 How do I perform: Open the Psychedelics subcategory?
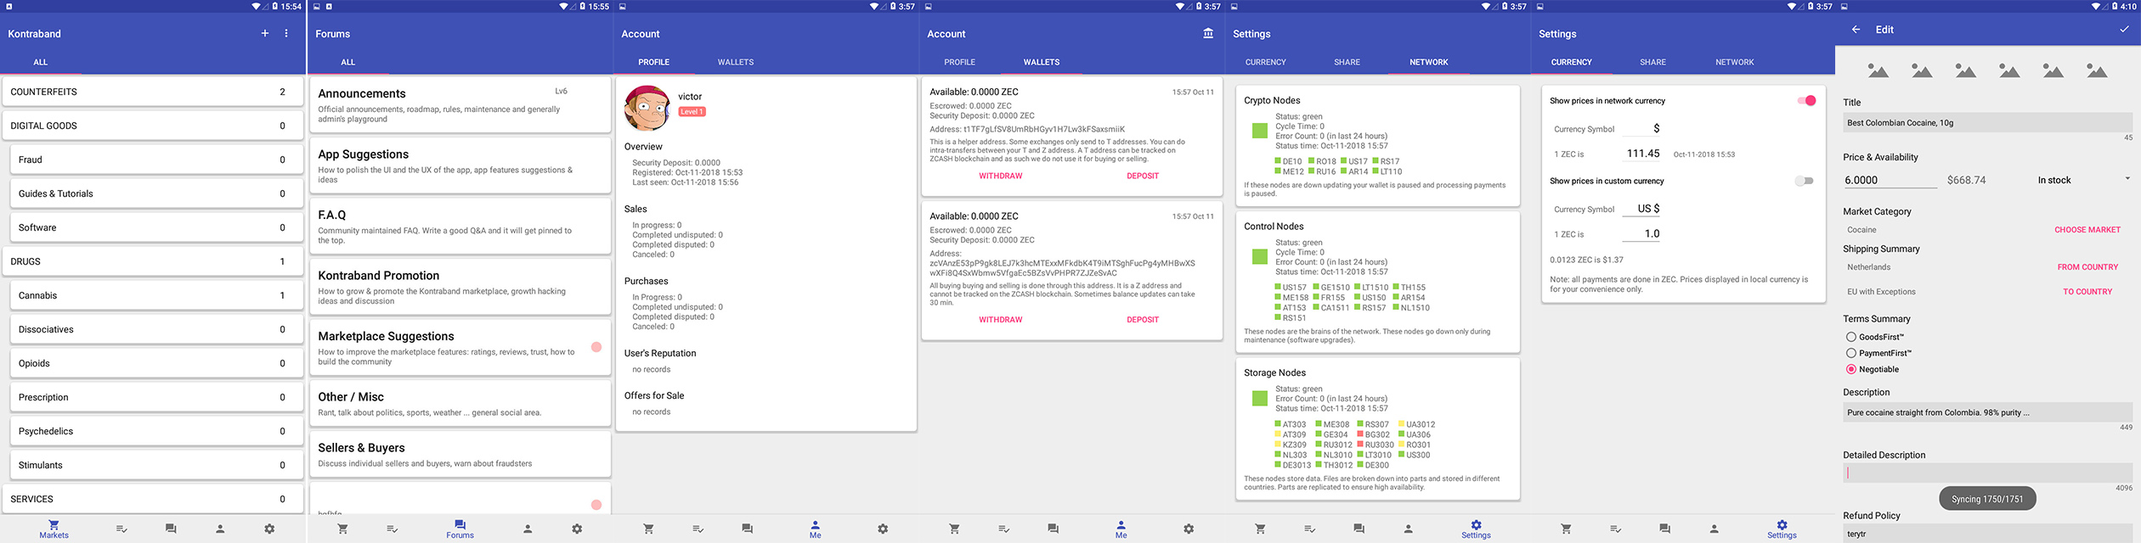[x=157, y=431]
